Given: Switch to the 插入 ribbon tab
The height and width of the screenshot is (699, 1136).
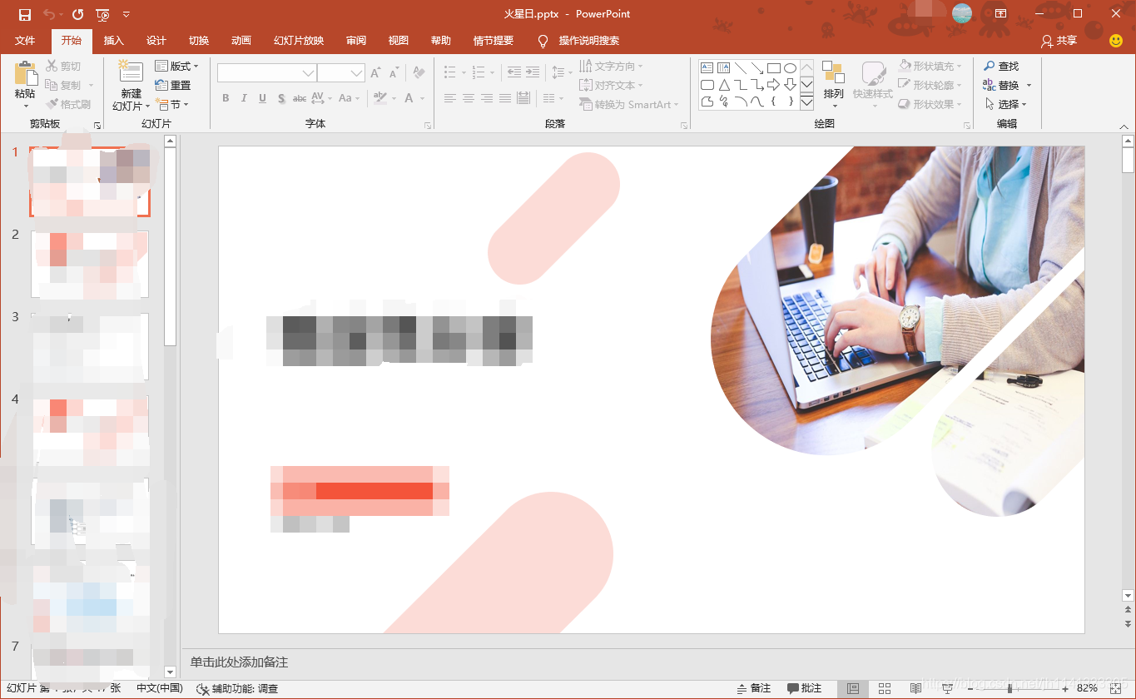Looking at the screenshot, I should click(113, 41).
